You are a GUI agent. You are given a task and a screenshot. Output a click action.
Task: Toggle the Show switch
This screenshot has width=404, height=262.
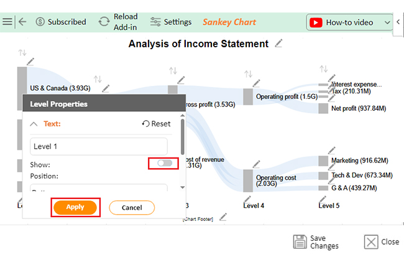[165, 163]
